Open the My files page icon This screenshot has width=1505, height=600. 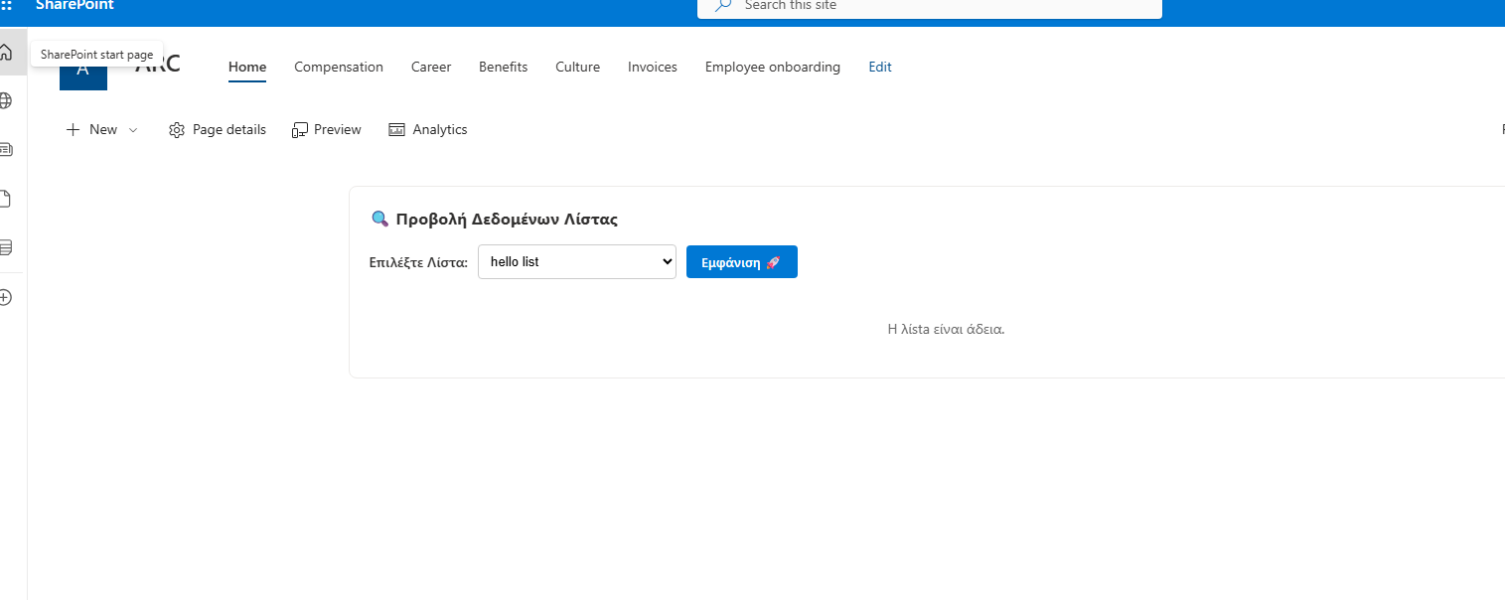pos(5,199)
